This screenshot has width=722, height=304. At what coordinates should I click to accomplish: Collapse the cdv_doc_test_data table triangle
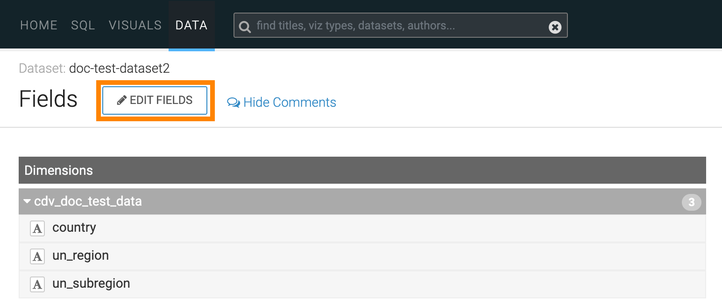click(x=28, y=201)
